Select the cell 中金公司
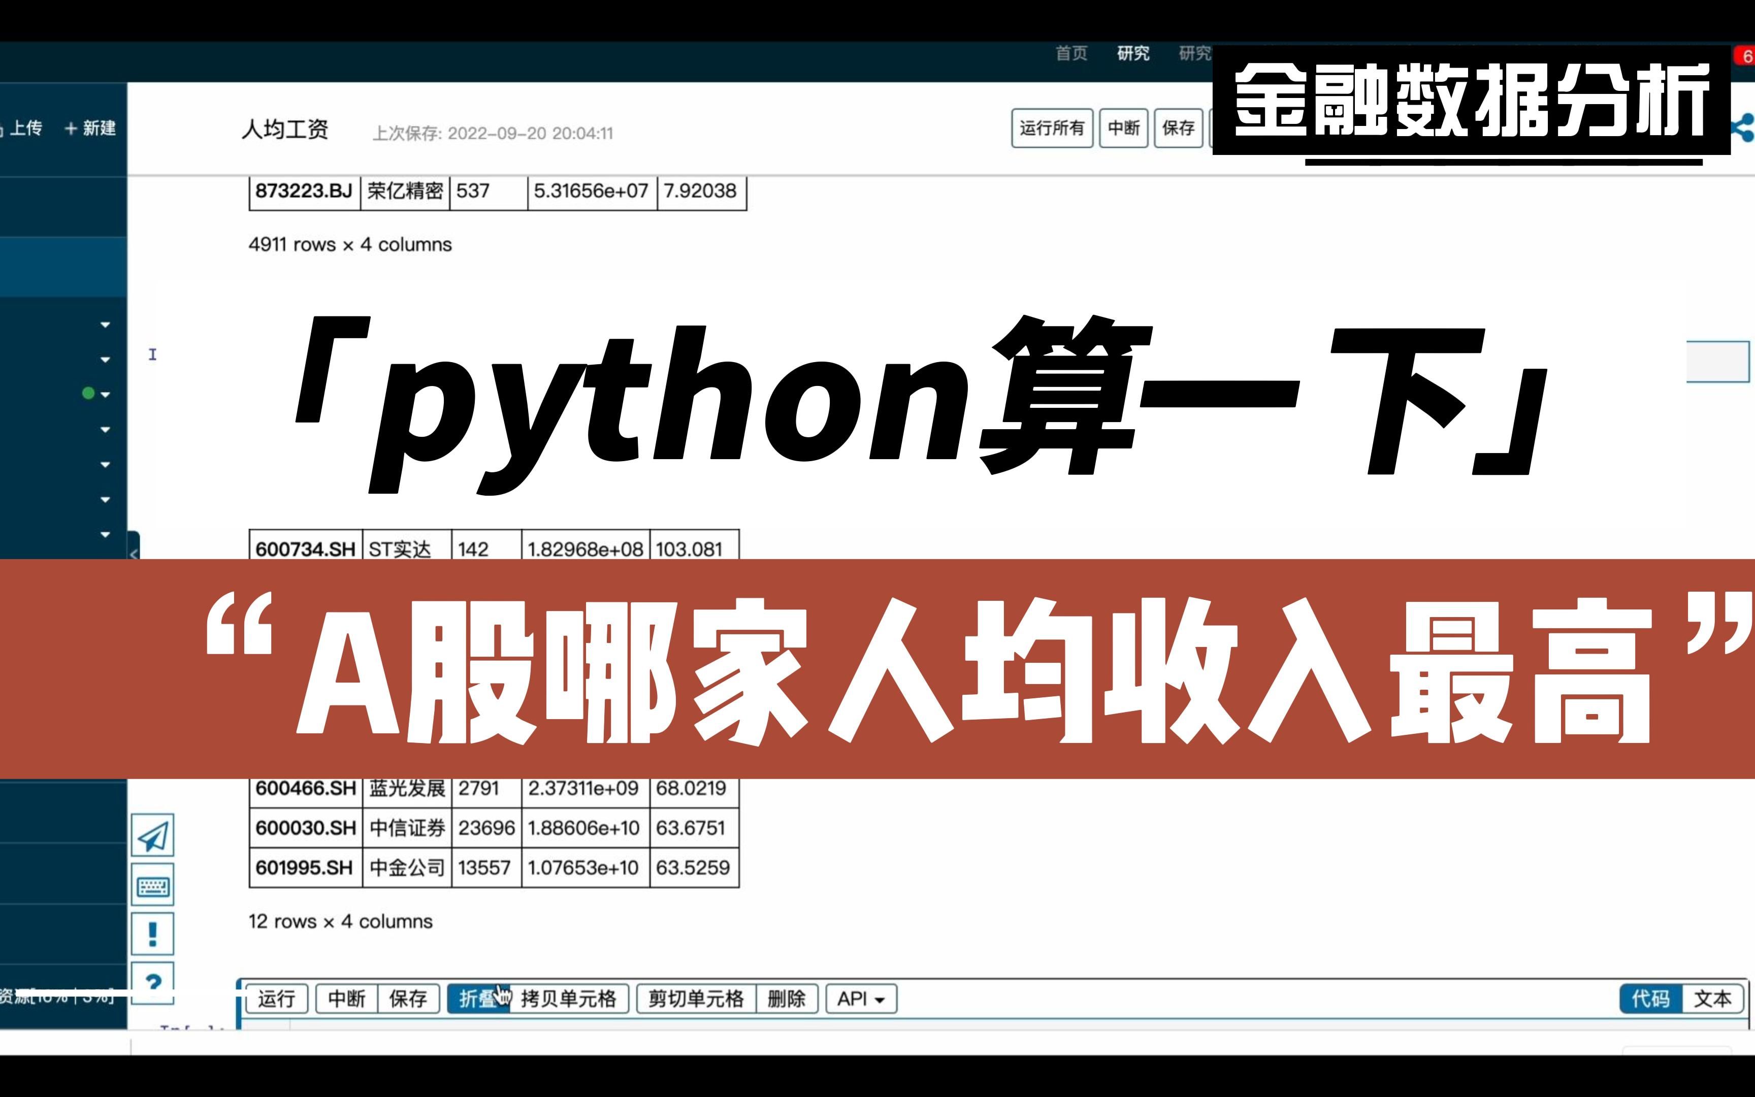This screenshot has width=1755, height=1097. point(407,868)
